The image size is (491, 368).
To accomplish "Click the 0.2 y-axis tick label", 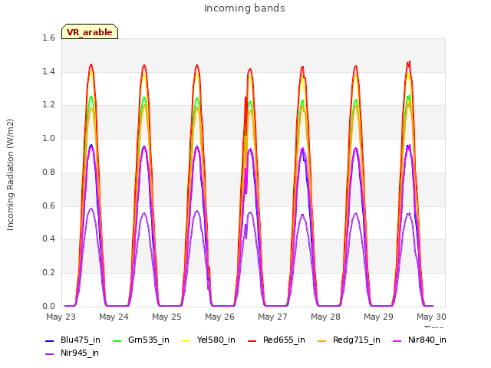I will [48, 273].
